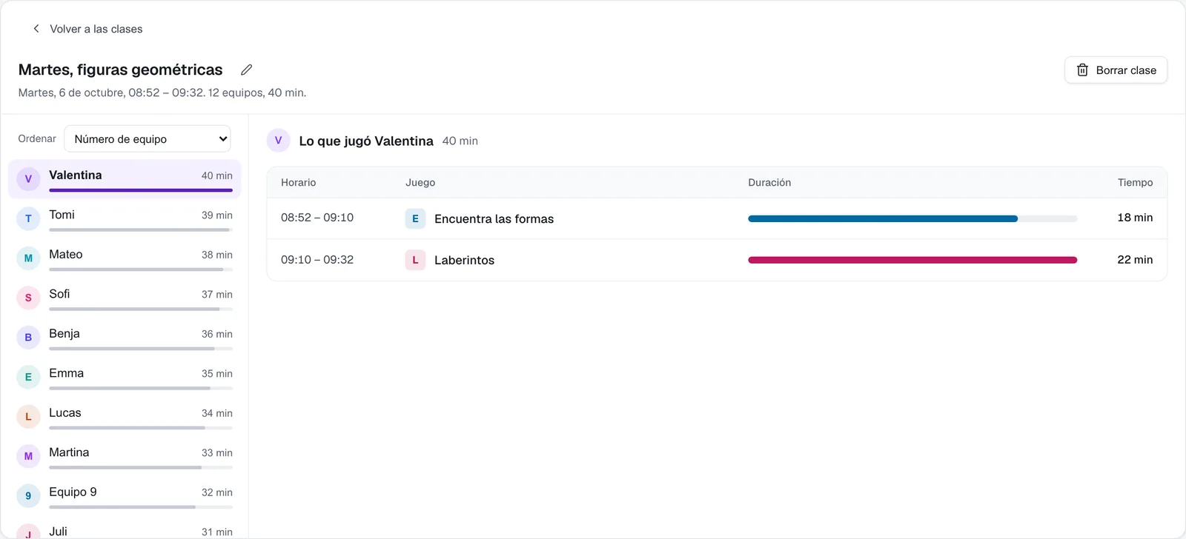Click the Horario column header

(298, 182)
